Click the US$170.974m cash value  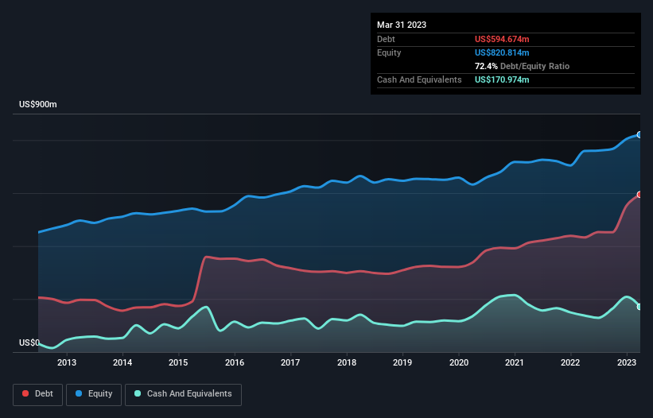tap(502, 79)
